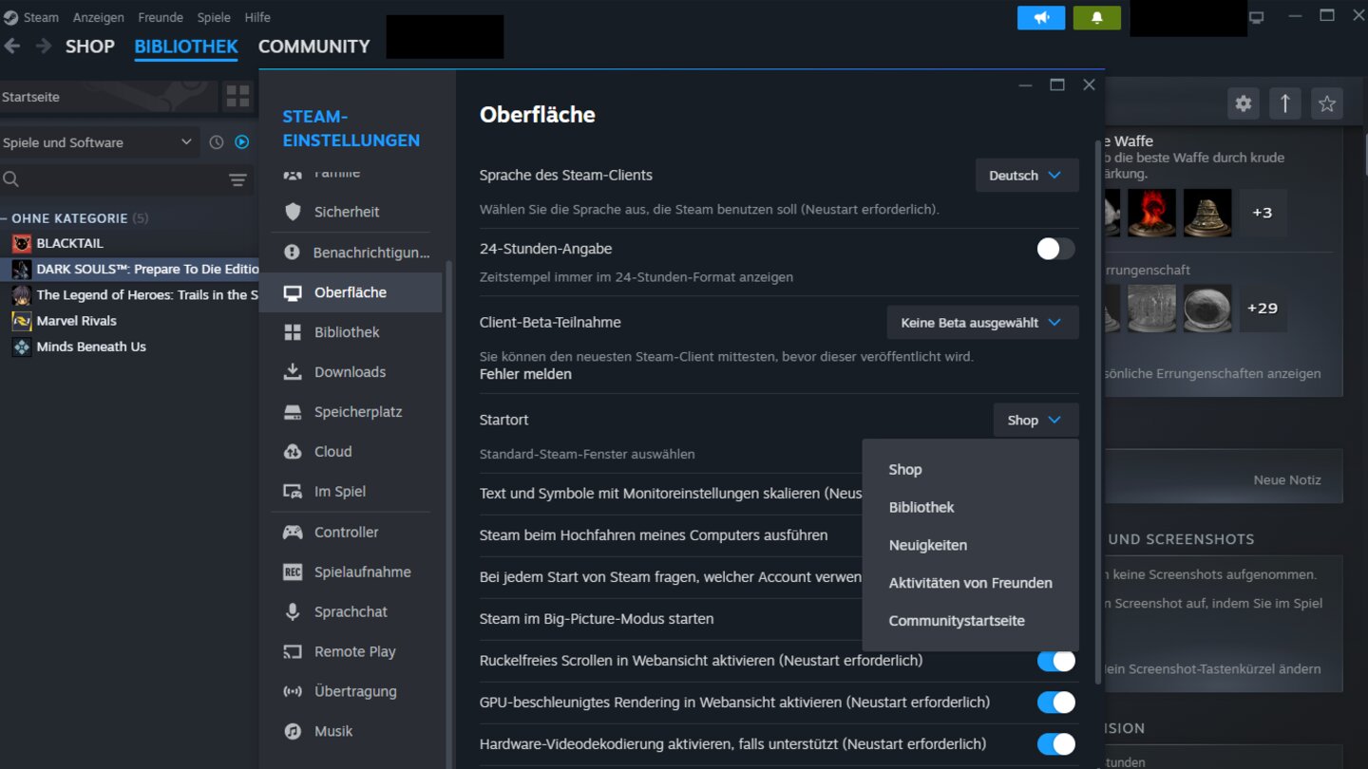The width and height of the screenshot is (1368, 769).
Task: Open the Sprache des Steam-Clients dropdown
Action: pos(1027,175)
